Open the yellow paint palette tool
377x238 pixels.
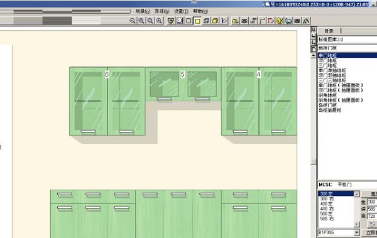(x=280, y=21)
